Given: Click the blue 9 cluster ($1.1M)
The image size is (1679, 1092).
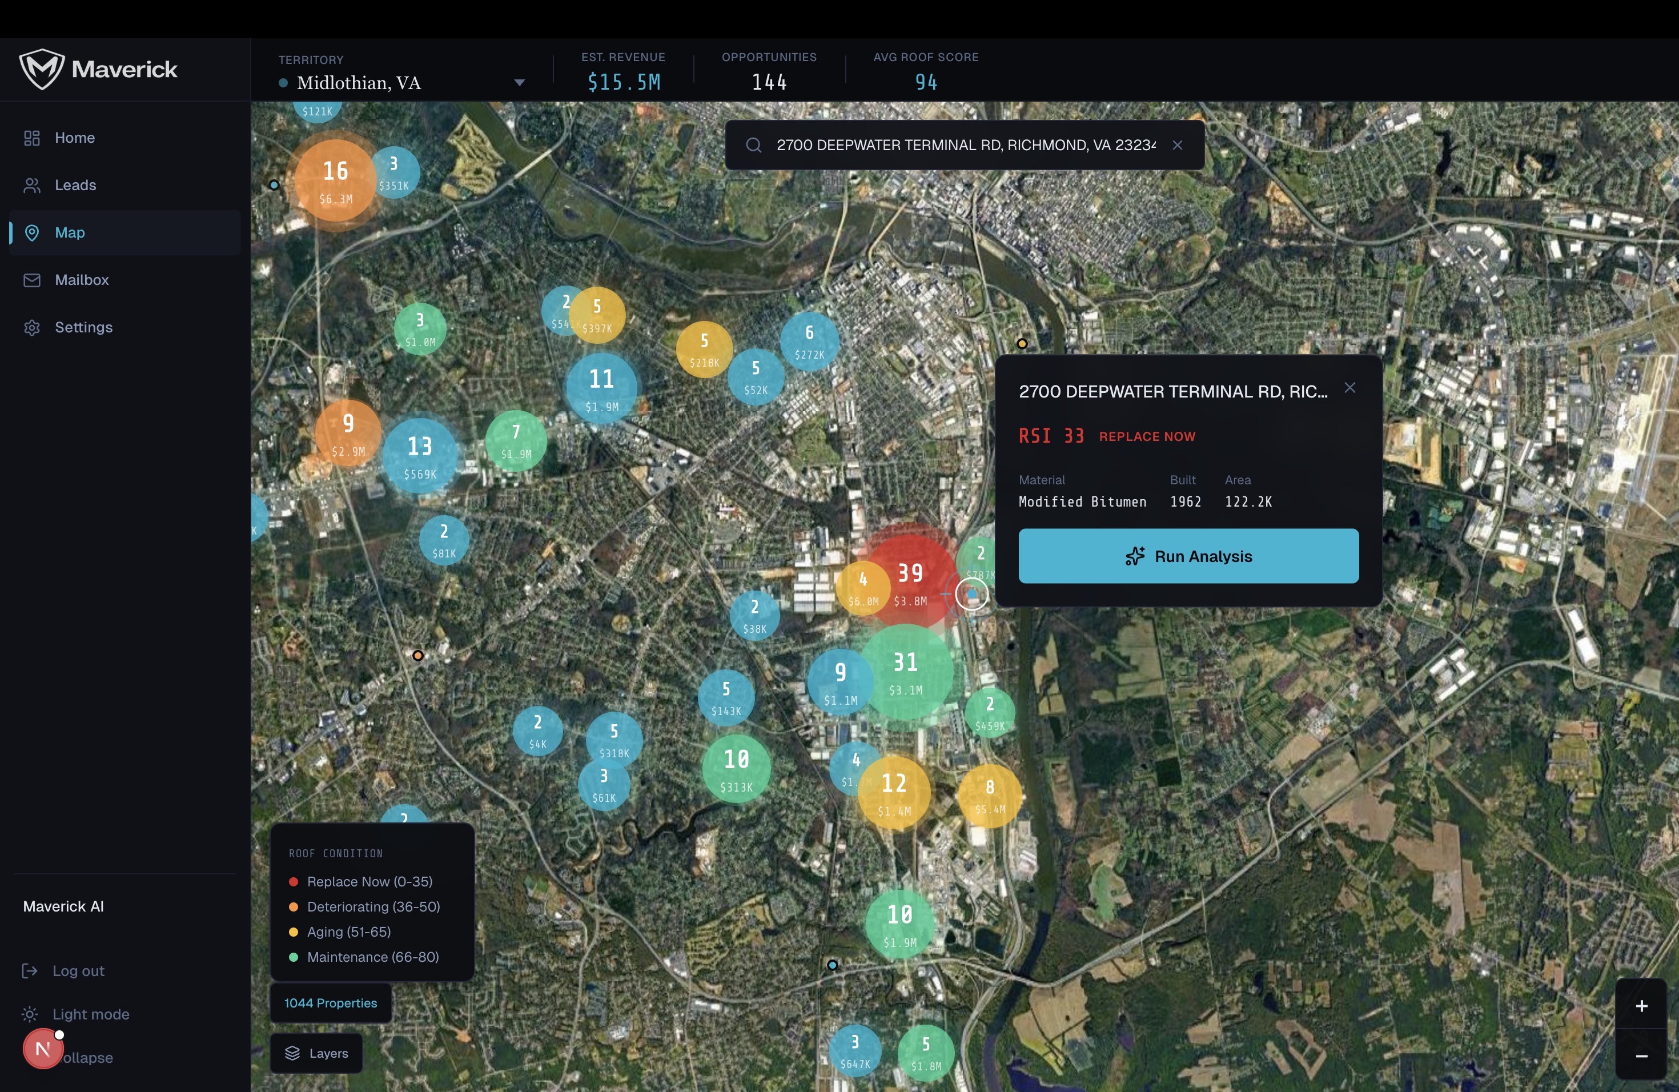Looking at the screenshot, I should [840, 682].
